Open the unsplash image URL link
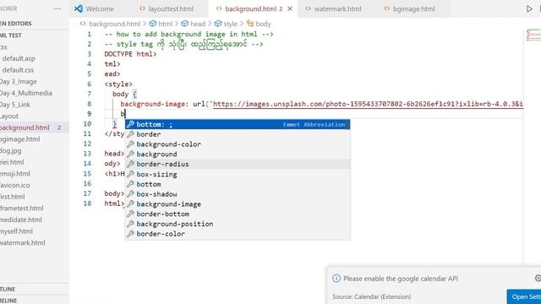The width and height of the screenshot is (541, 304). click(x=368, y=104)
